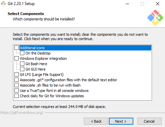The image size is (165, 127).
Task: Check Associate .git* configuration files option
Action: point(16,80)
